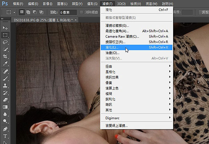The height and width of the screenshot is (144, 209).
Task: Select the Quick Selection tool
Action: point(5,49)
